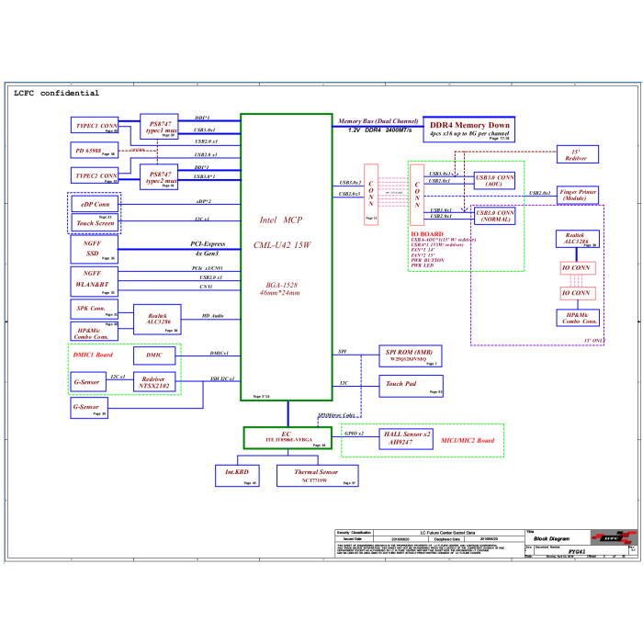Image resolution: width=643 pixels, height=643 pixels.
Task: Click the "USB2.0x5" label beside the CONN
Action: pyautogui.click(x=349, y=194)
